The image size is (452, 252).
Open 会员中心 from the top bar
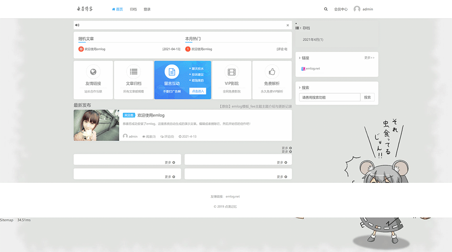[341, 9]
